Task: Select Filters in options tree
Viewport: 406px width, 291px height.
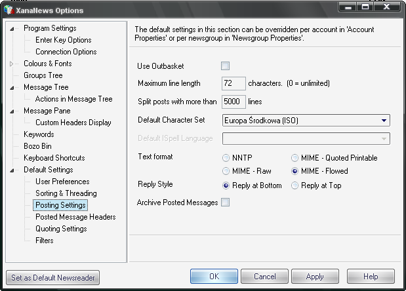Action: [x=45, y=241]
